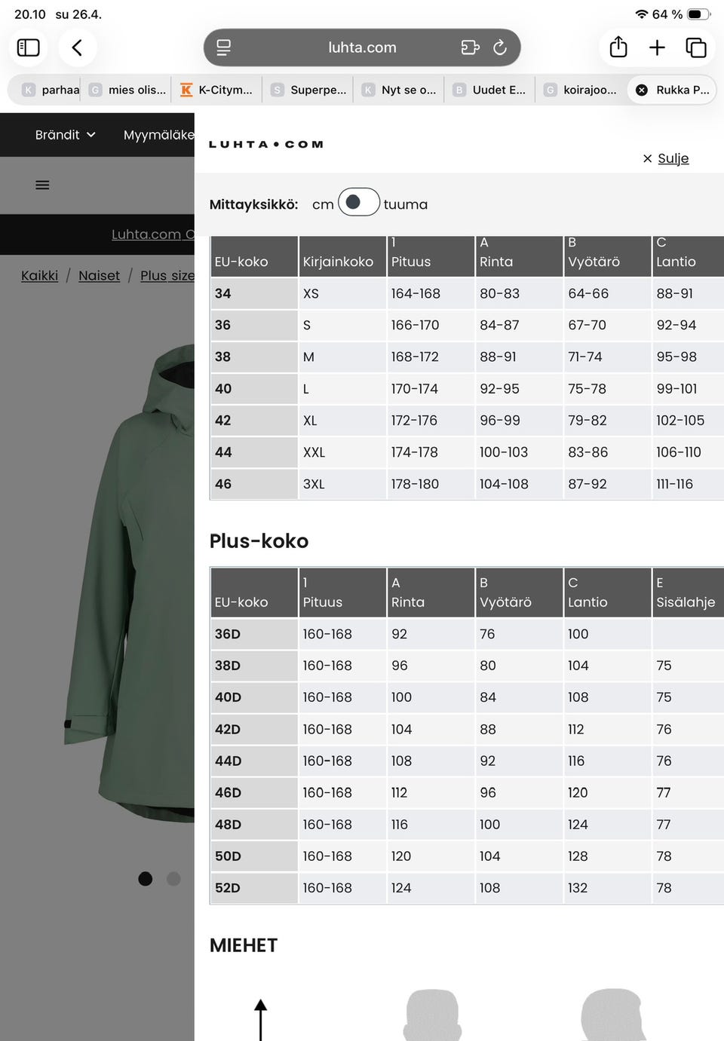Click plus size 52D row cell
The image size is (724, 1041).
[254, 888]
